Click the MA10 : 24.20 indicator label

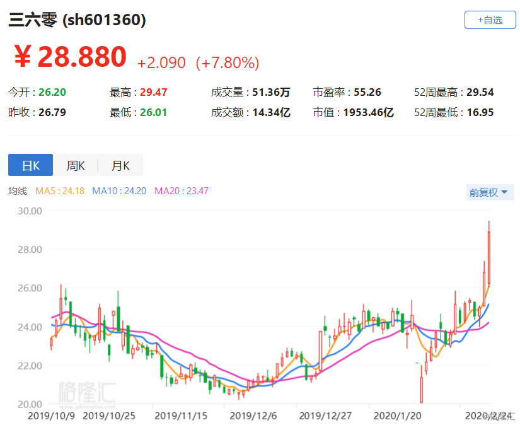click(x=119, y=191)
